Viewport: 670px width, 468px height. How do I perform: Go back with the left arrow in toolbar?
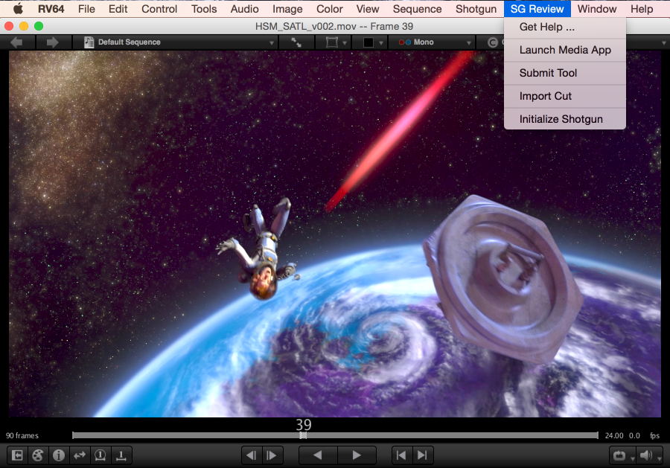pos(16,42)
